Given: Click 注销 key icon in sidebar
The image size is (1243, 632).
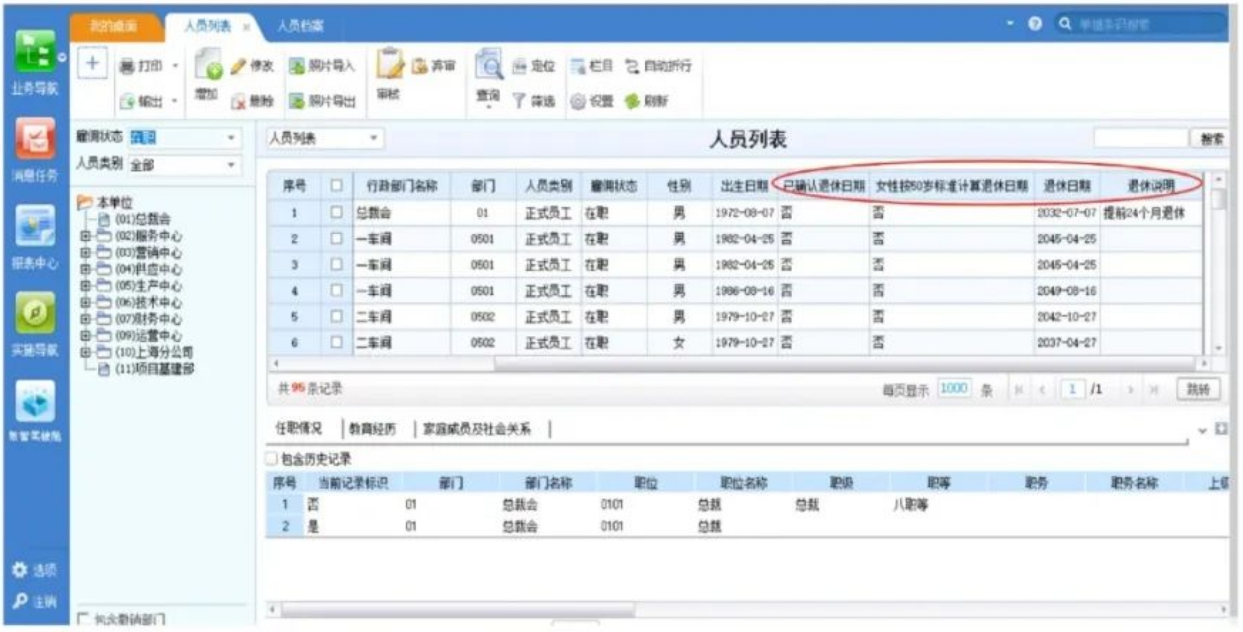Looking at the screenshot, I should (20, 601).
